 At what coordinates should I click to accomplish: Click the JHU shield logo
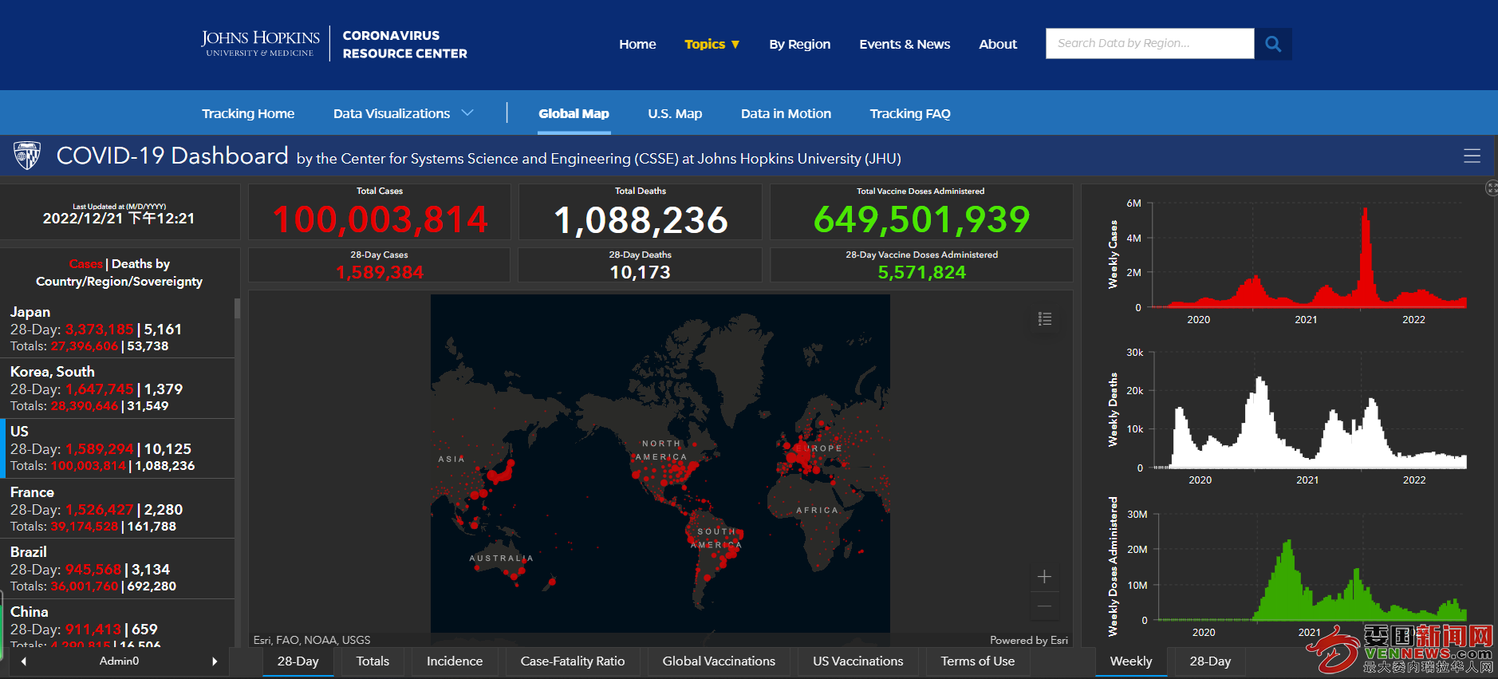pos(27,156)
